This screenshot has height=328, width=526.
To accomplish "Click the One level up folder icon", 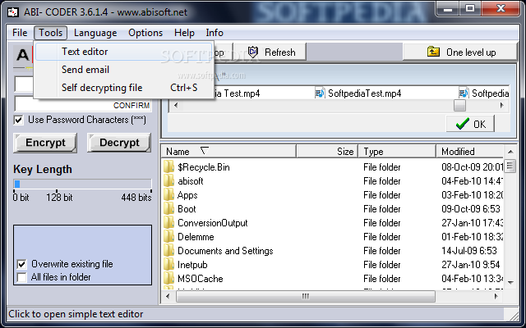I will [x=433, y=52].
